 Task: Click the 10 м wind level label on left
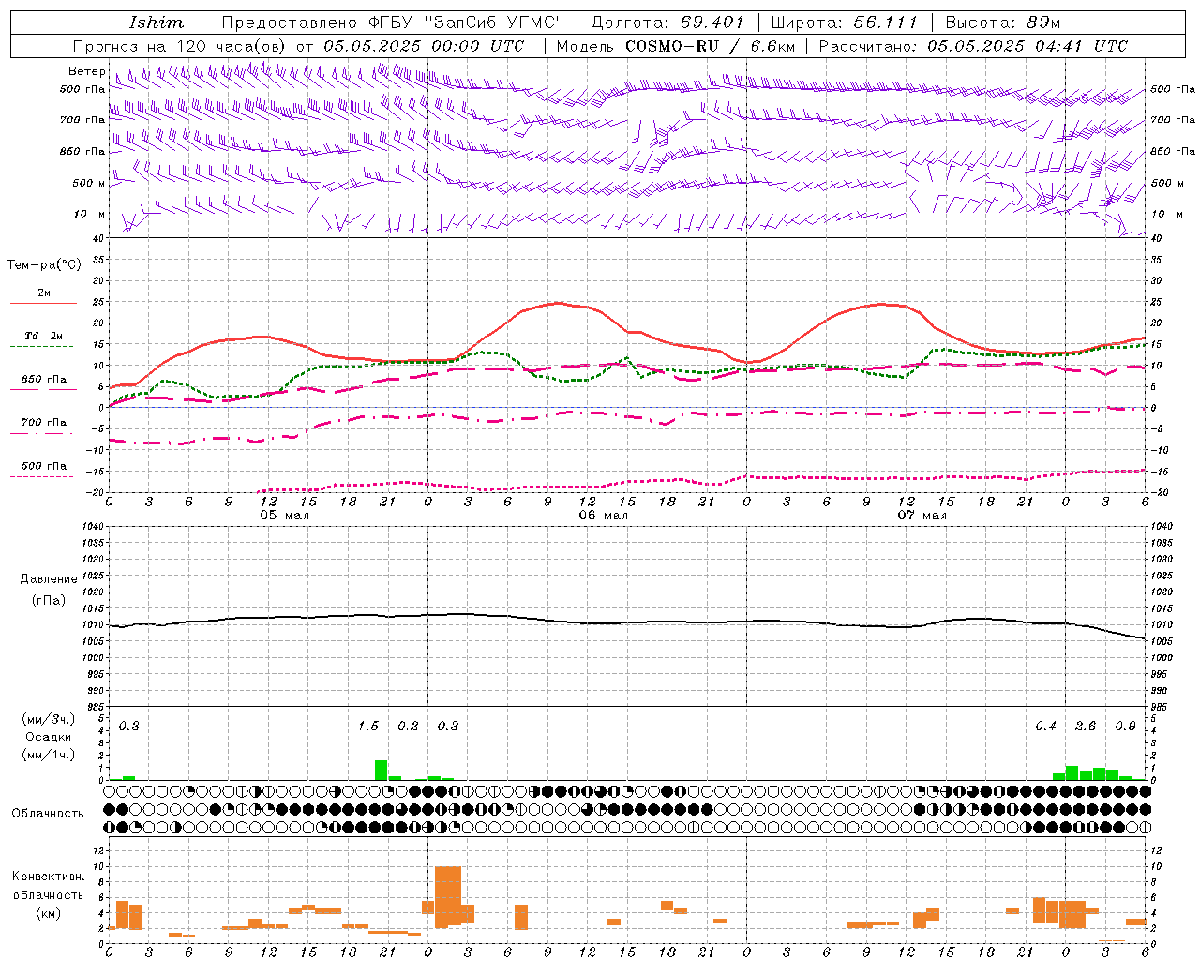point(90,214)
